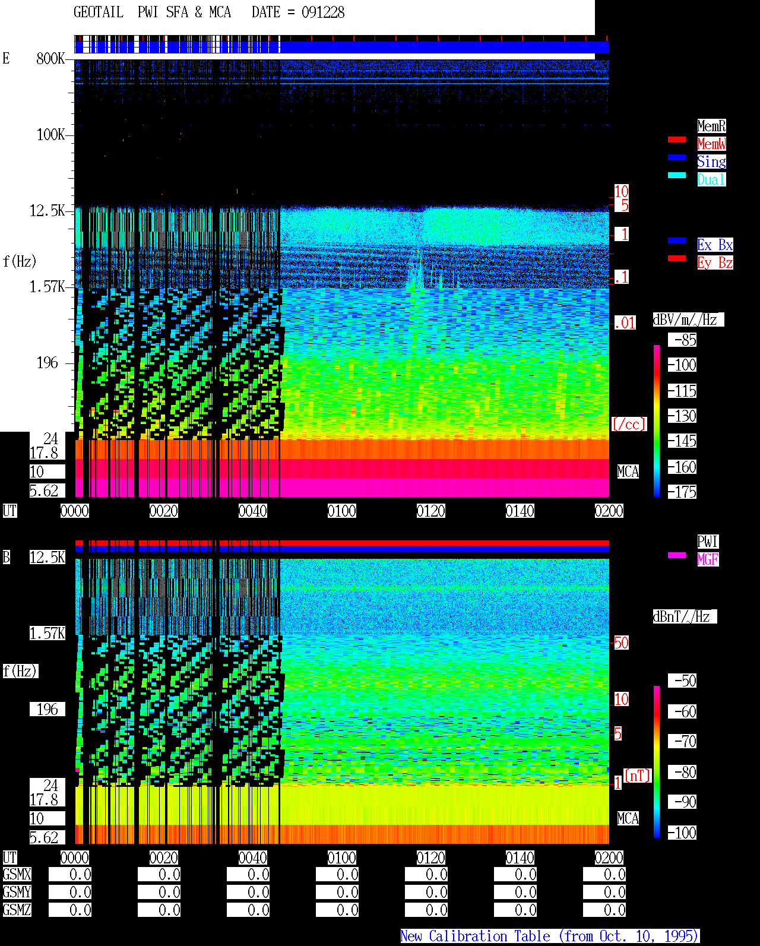This screenshot has width=760, height=946.
Task: Click the 0120 UT marker under B panel
Action: [431, 858]
